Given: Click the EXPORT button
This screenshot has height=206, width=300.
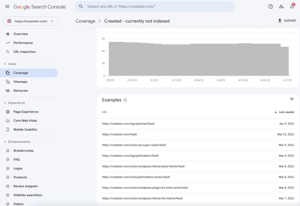Looking at the screenshot, I should [x=287, y=21].
